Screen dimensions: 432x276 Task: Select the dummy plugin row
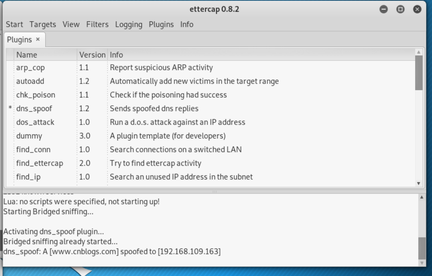point(210,136)
